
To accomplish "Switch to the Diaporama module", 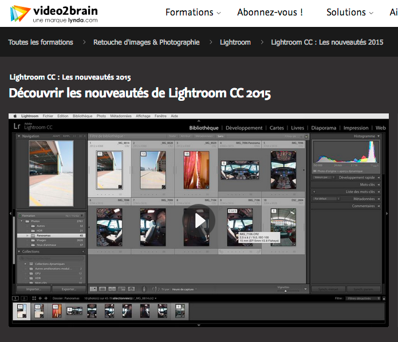I will 324,128.
